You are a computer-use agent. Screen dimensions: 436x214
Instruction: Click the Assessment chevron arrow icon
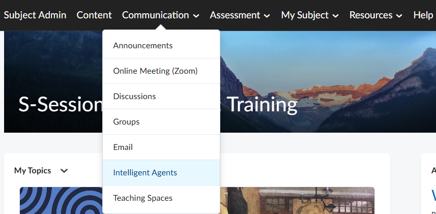pos(267,16)
